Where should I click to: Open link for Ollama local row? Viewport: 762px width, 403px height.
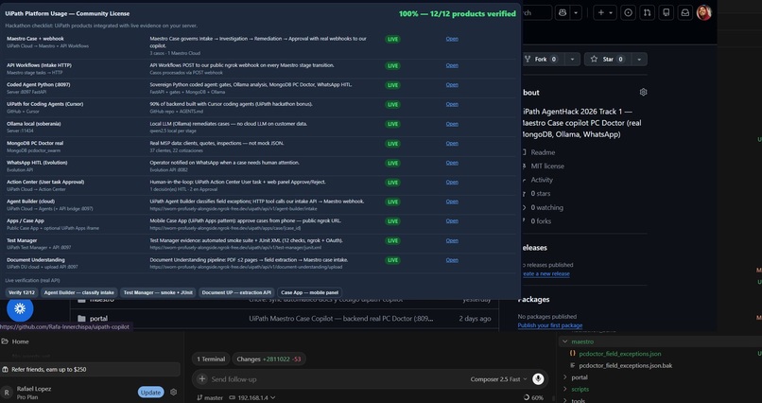click(452, 124)
